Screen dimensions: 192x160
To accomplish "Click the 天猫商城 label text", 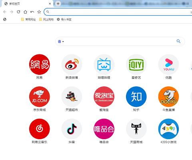I will pyautogui.click(x=136, y=142).
